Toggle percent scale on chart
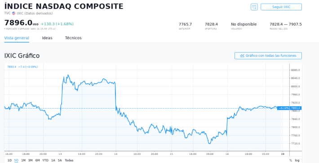319x163 pixels. coord(291,160)
